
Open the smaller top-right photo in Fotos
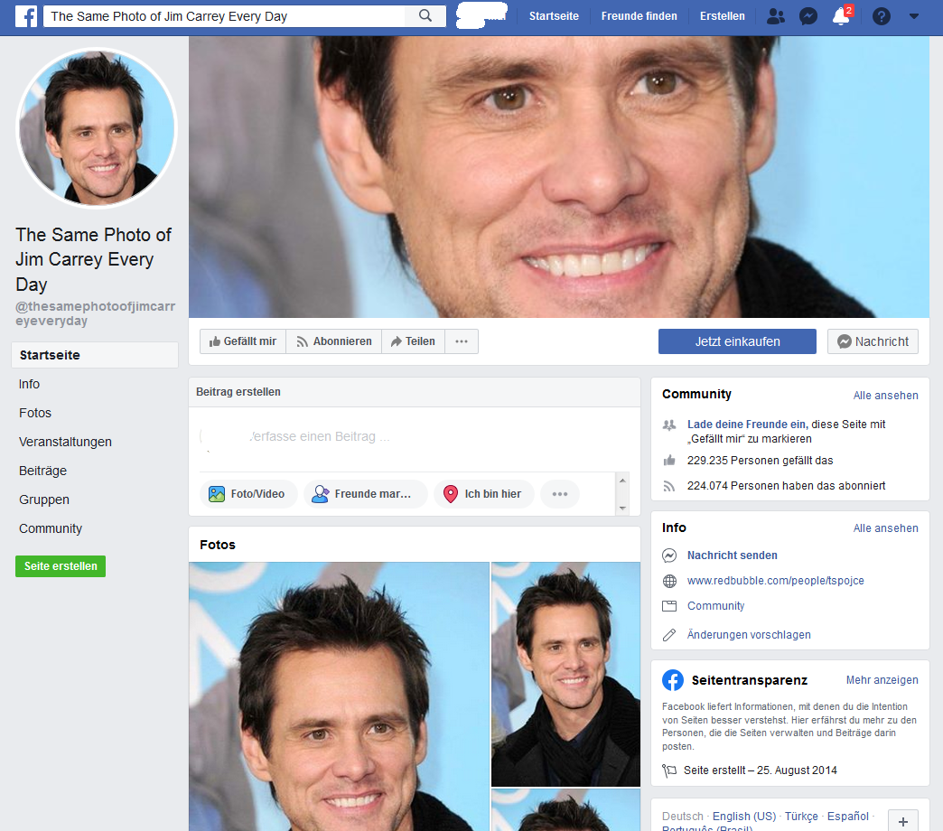[x=566, y=674]
